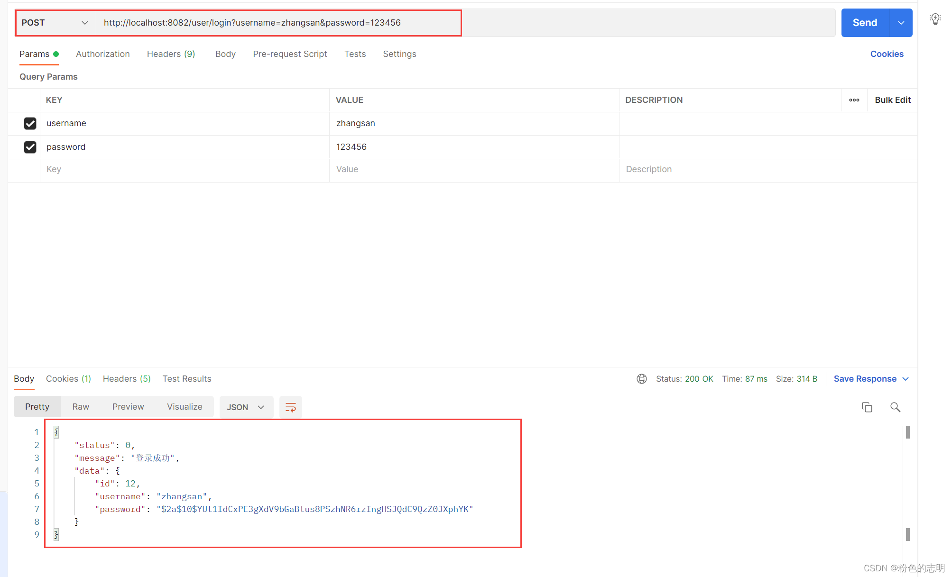Select the response Body tab

point(24,379)
